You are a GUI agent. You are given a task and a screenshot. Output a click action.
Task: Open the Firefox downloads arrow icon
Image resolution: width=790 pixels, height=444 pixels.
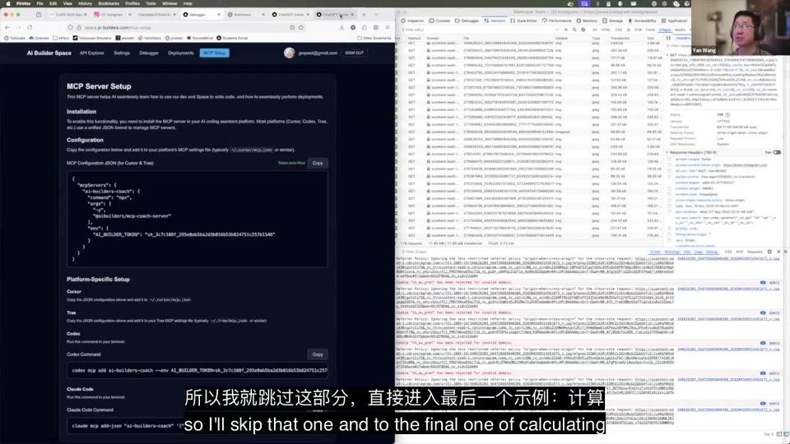pos(342,27)
